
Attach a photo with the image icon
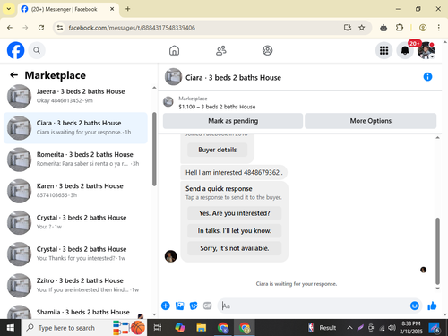click(x=179, y=306)
